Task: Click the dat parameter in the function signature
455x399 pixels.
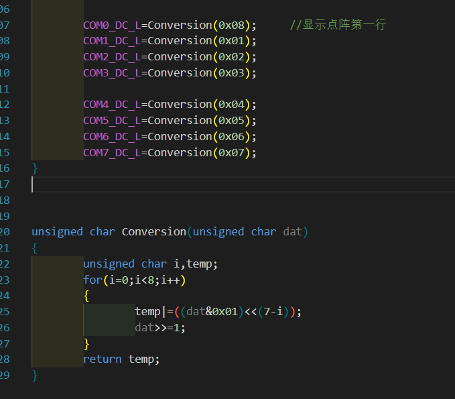Action: click(293, 231)
